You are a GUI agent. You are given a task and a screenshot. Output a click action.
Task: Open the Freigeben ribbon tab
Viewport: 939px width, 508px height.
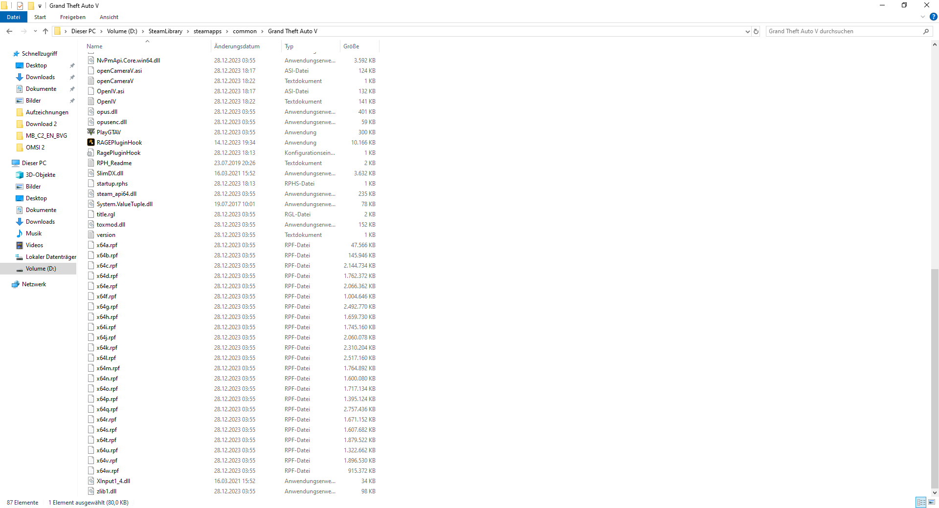pyautogui.click(x=73, y=17)
